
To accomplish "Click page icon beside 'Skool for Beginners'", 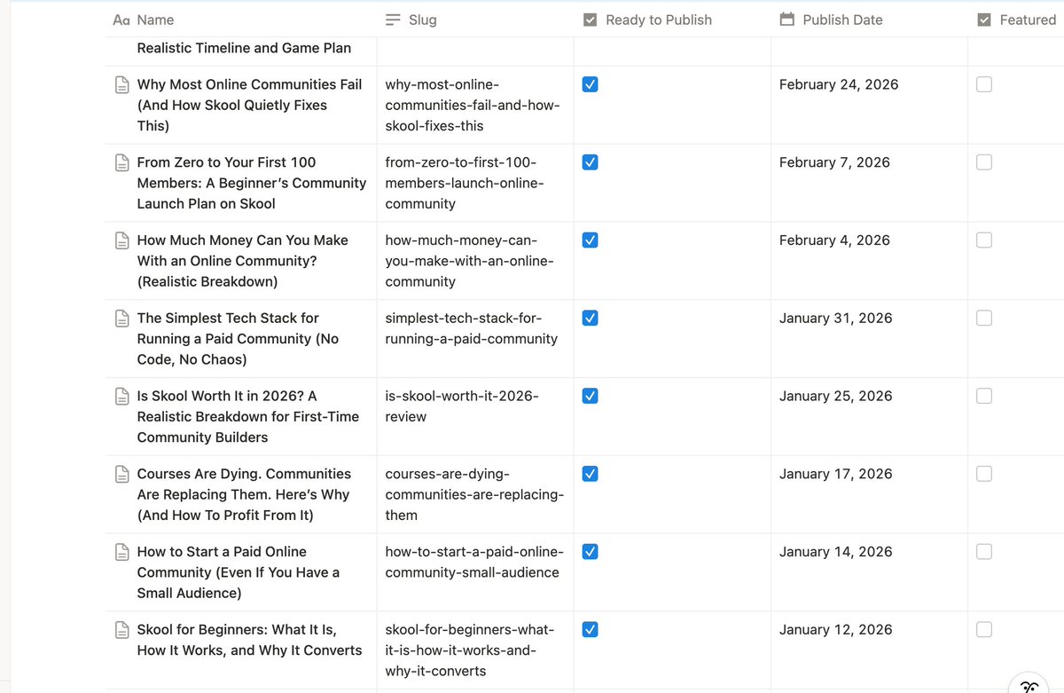I will 122,630.
